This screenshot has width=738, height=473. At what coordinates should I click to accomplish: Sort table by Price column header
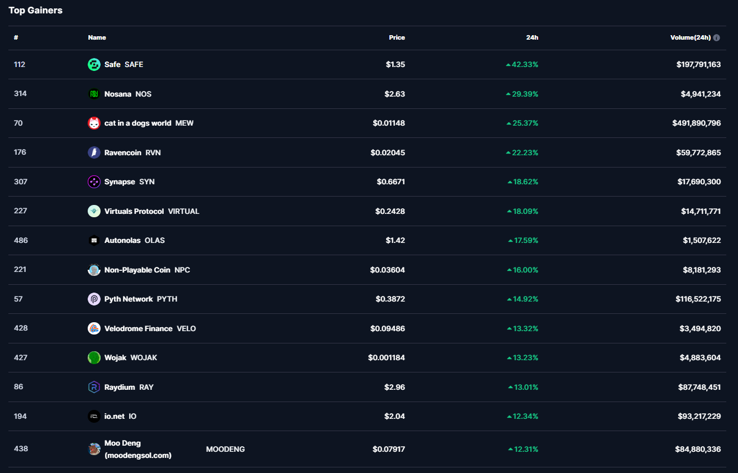(x=397, y=38)
